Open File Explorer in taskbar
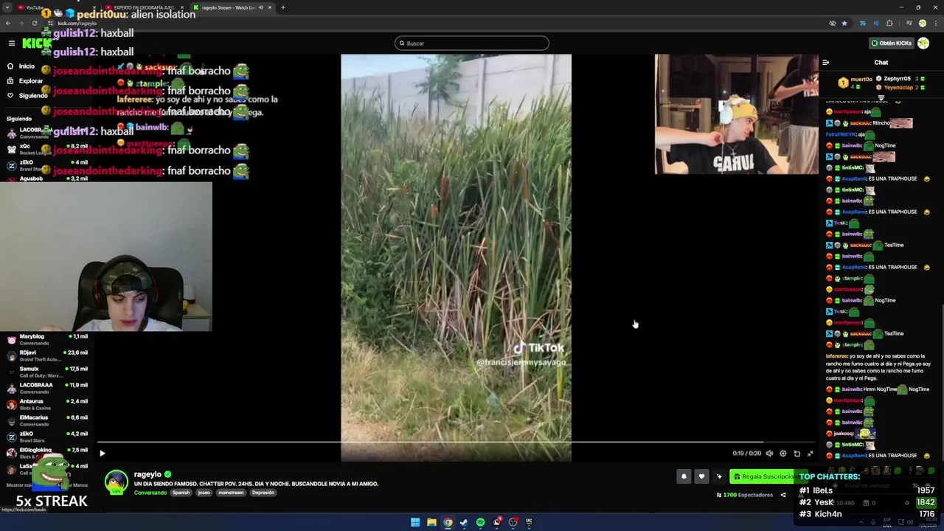The height and width of the screenshot is (531, 944). pyautogui.click(x=431, y=522)
